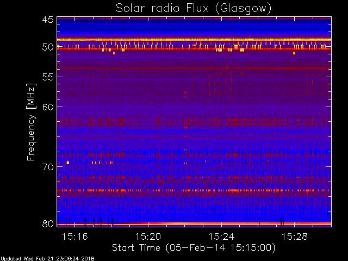This screenshot has width=348, height=261.
Task: Click the '80' frequency axis label
Action: [48, 223]
